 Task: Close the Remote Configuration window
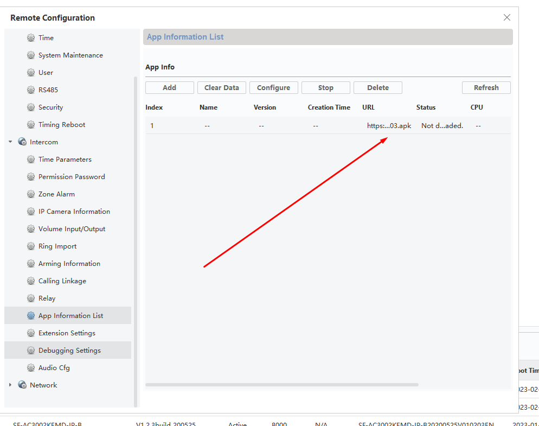506,17
